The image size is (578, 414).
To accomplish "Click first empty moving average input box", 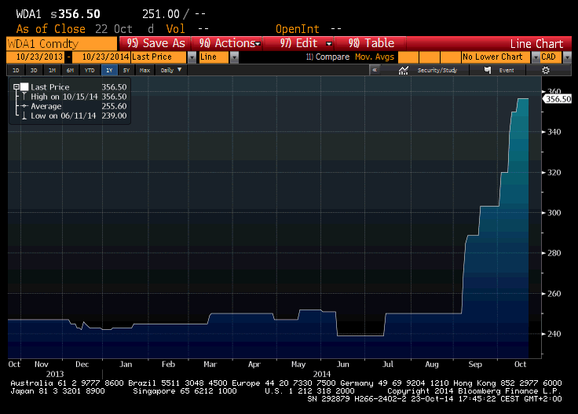I will click(x=408, y=57).
